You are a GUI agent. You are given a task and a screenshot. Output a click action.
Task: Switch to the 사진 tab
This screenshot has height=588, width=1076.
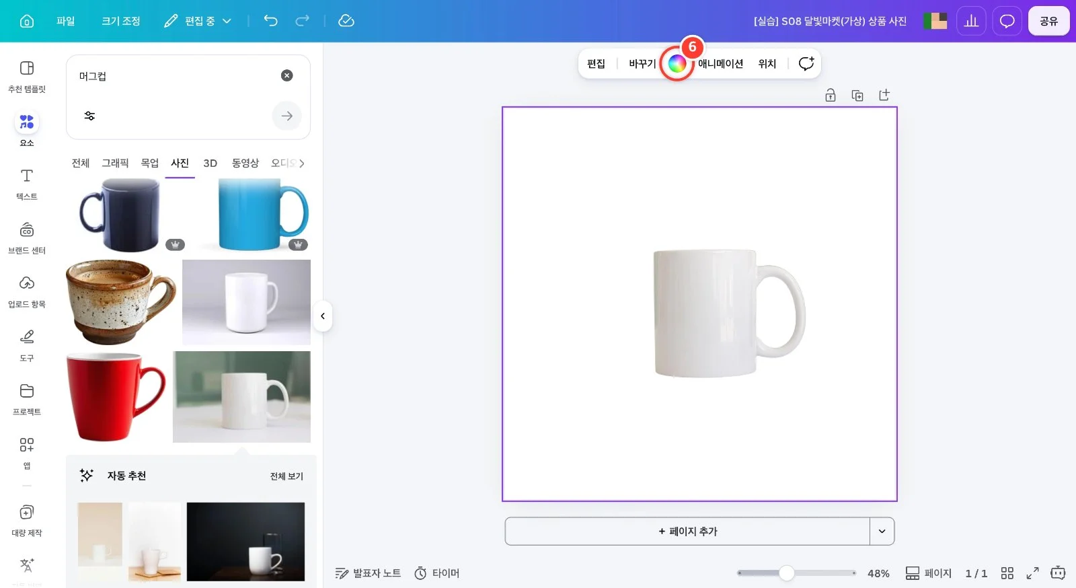180,163
